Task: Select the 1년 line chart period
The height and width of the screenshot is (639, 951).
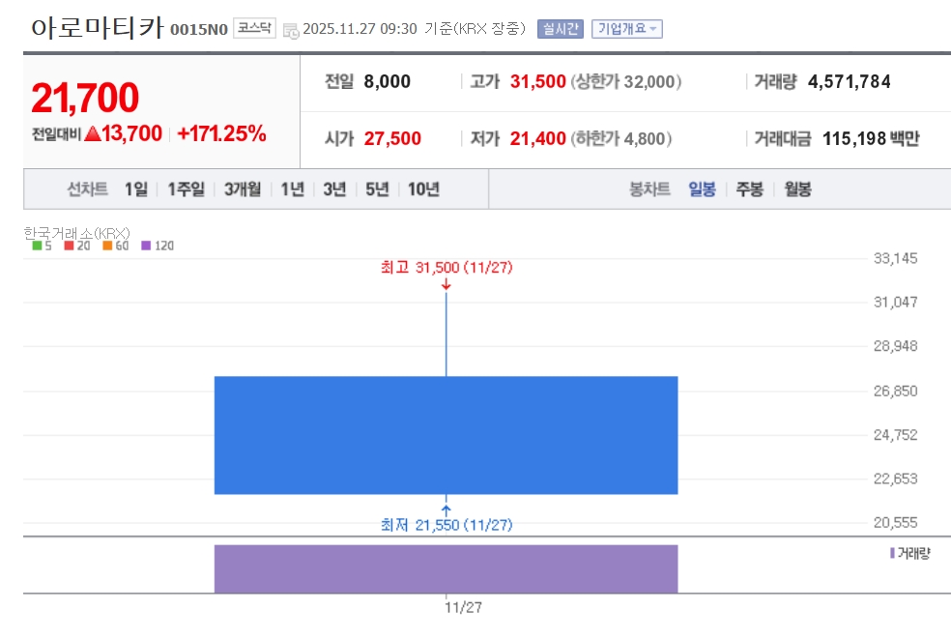Action: pos(292,189)
